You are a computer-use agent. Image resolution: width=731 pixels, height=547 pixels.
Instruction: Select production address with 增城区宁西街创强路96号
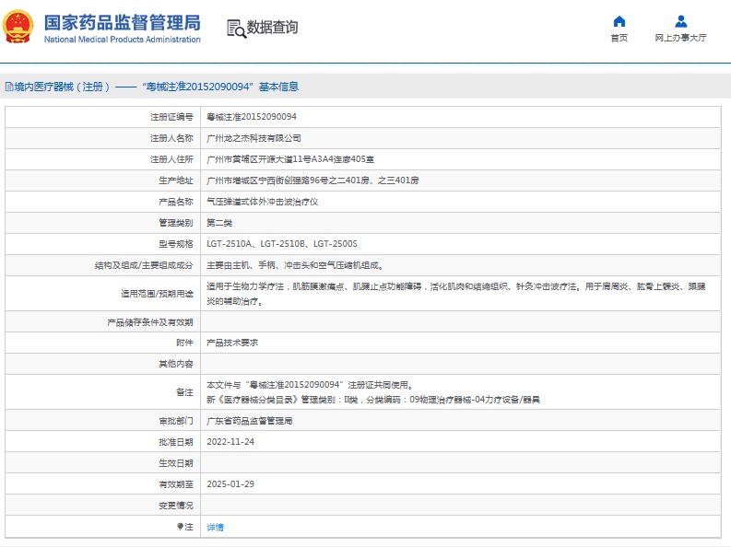312,180
